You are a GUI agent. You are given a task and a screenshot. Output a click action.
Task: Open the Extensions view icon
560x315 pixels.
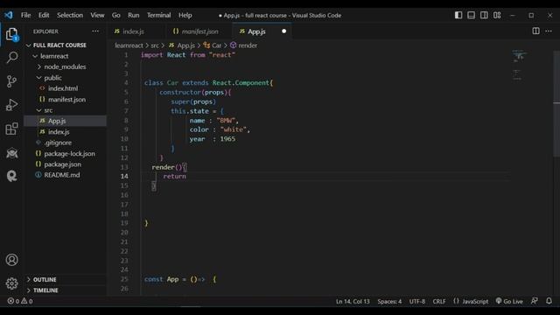point(11,129)
